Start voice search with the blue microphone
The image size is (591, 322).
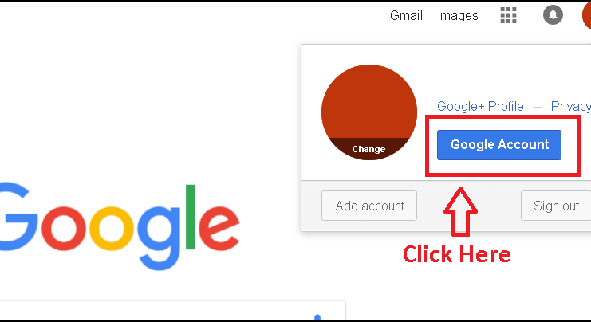pyautogui.click(x=317, y=317)
